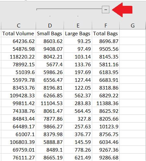Image resolution: width=146 pixels, height=161 pixels.
Task: Select cell with value 283.83
Action: tap(78, 103)
